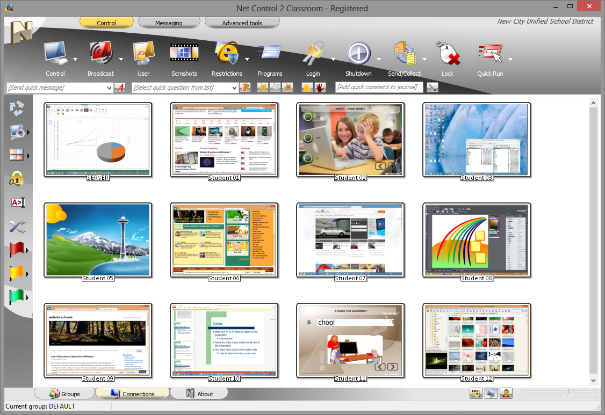This screenshot has width=605, height=415.
Task: Click the refresh arrows sidebar icon
Action: [17, 109]
